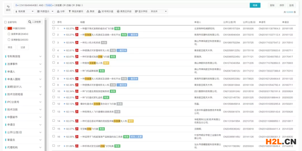Expand the 申请人国别 filter section
Image resolution: width=302 pixels, height=151 pixels.
23,79
